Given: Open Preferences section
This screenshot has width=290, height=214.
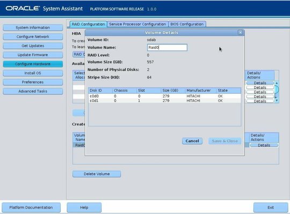Looking at the screenshot, I should [x=33, y=82].
